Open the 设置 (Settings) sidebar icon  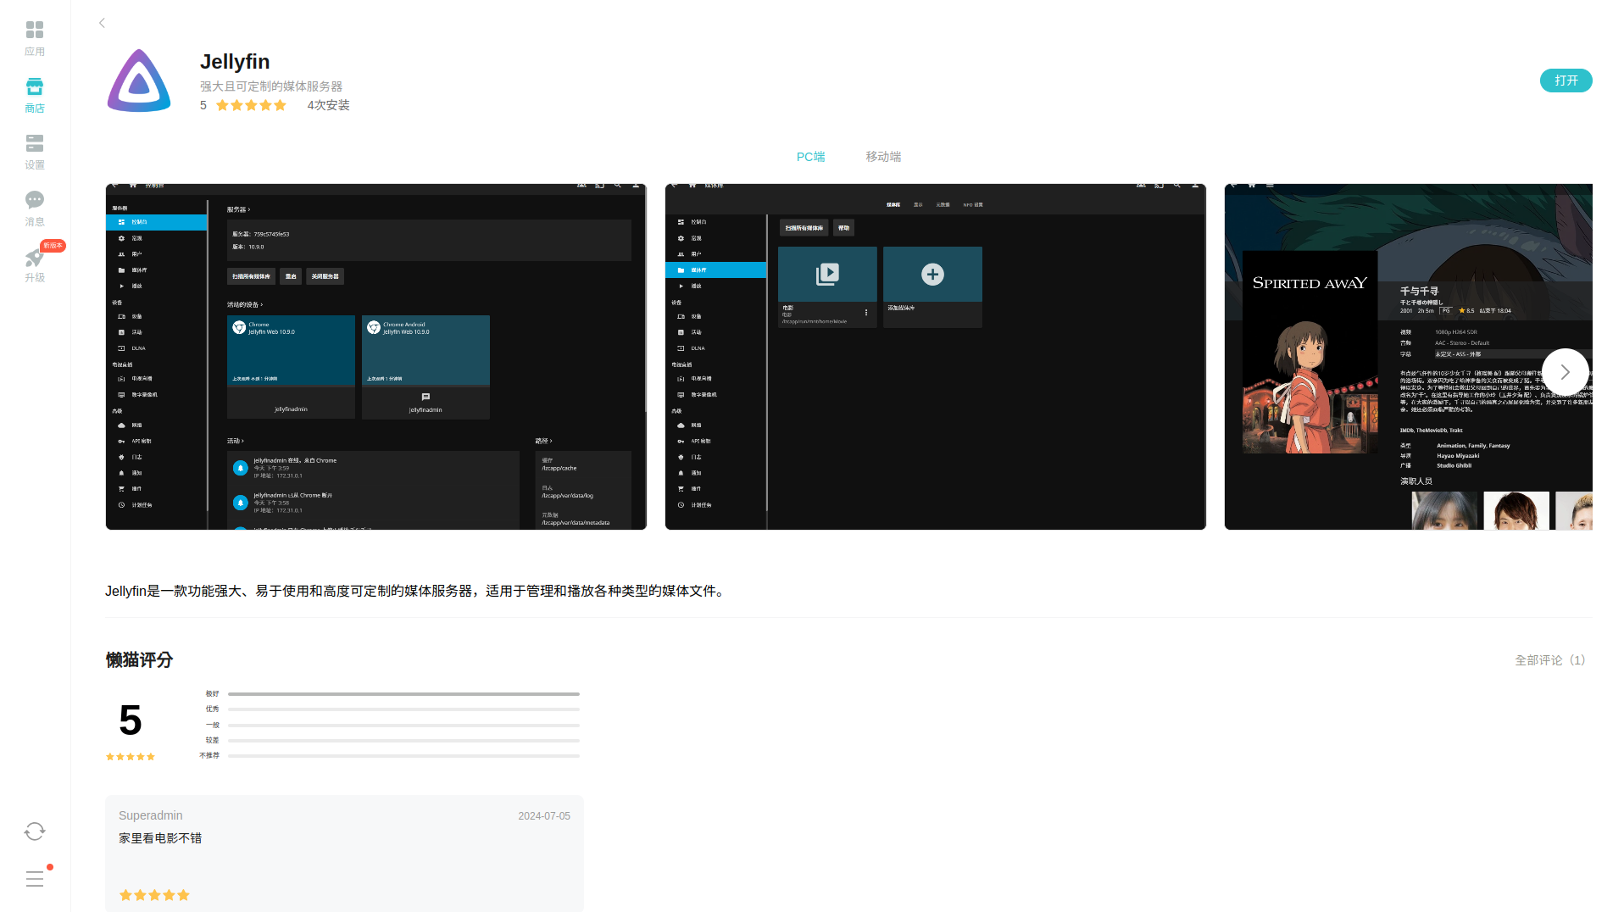(35, 152)
